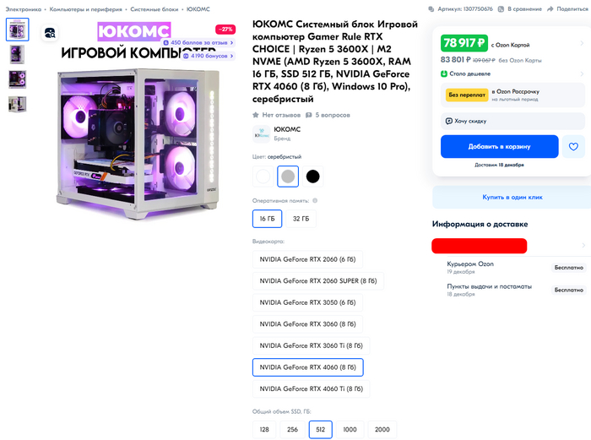Select 32 ГБ RAM option
This screenshot has width=591, height=440.
pos(301,219)
